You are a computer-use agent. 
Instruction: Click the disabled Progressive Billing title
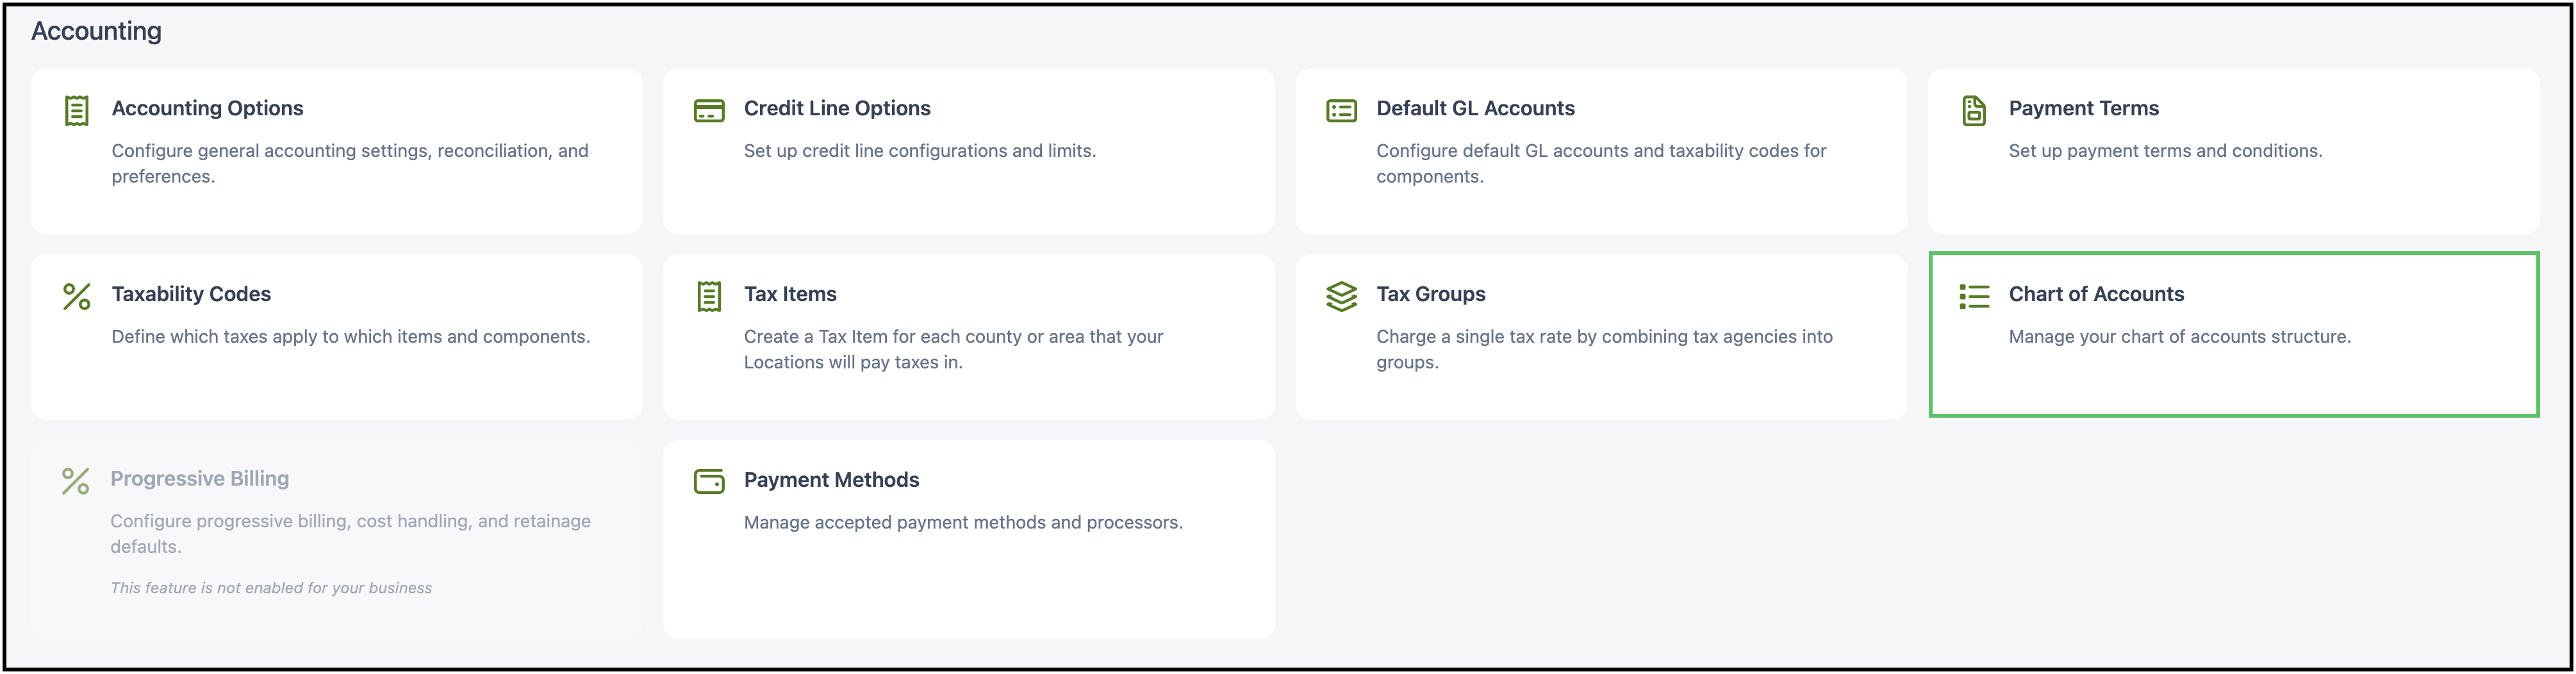click(x=199, y=479)
